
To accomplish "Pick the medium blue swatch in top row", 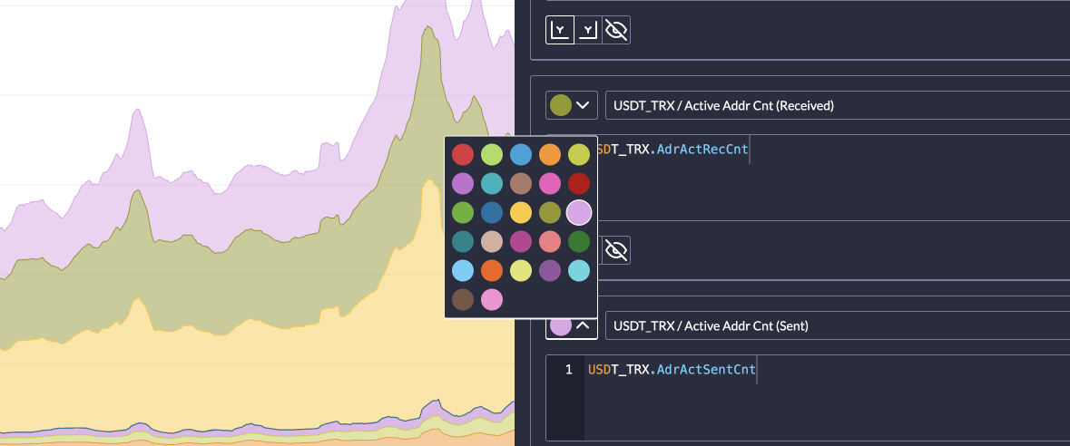I will [521, 155].
